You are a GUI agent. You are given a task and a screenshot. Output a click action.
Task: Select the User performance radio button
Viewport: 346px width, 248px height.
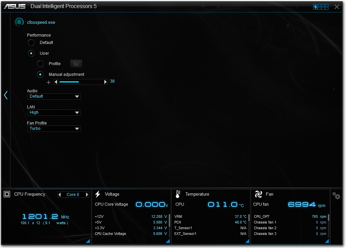tap(31, 53)
